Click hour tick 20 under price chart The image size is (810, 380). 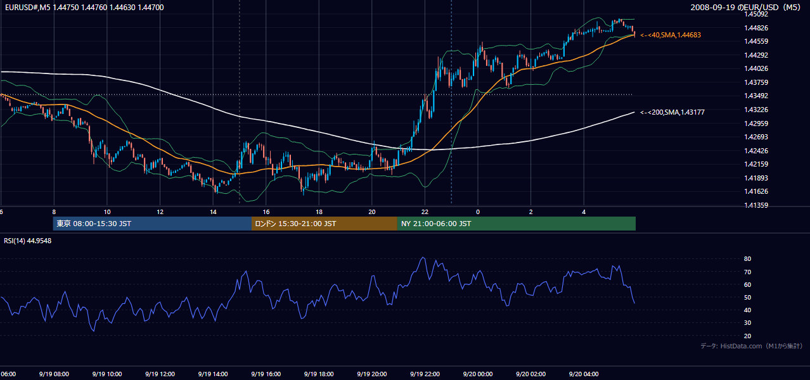coord(372,212)
